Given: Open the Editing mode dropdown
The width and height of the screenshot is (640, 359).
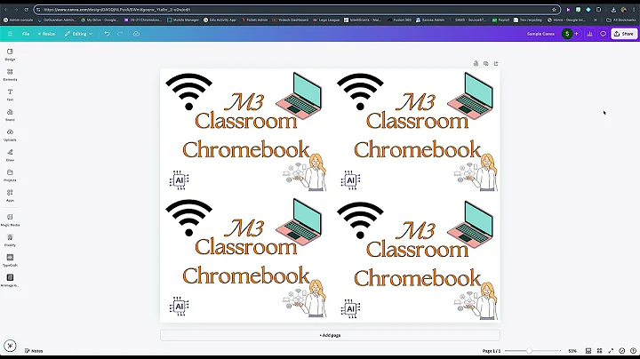Looking at the screenshot, I should (78, 34).
